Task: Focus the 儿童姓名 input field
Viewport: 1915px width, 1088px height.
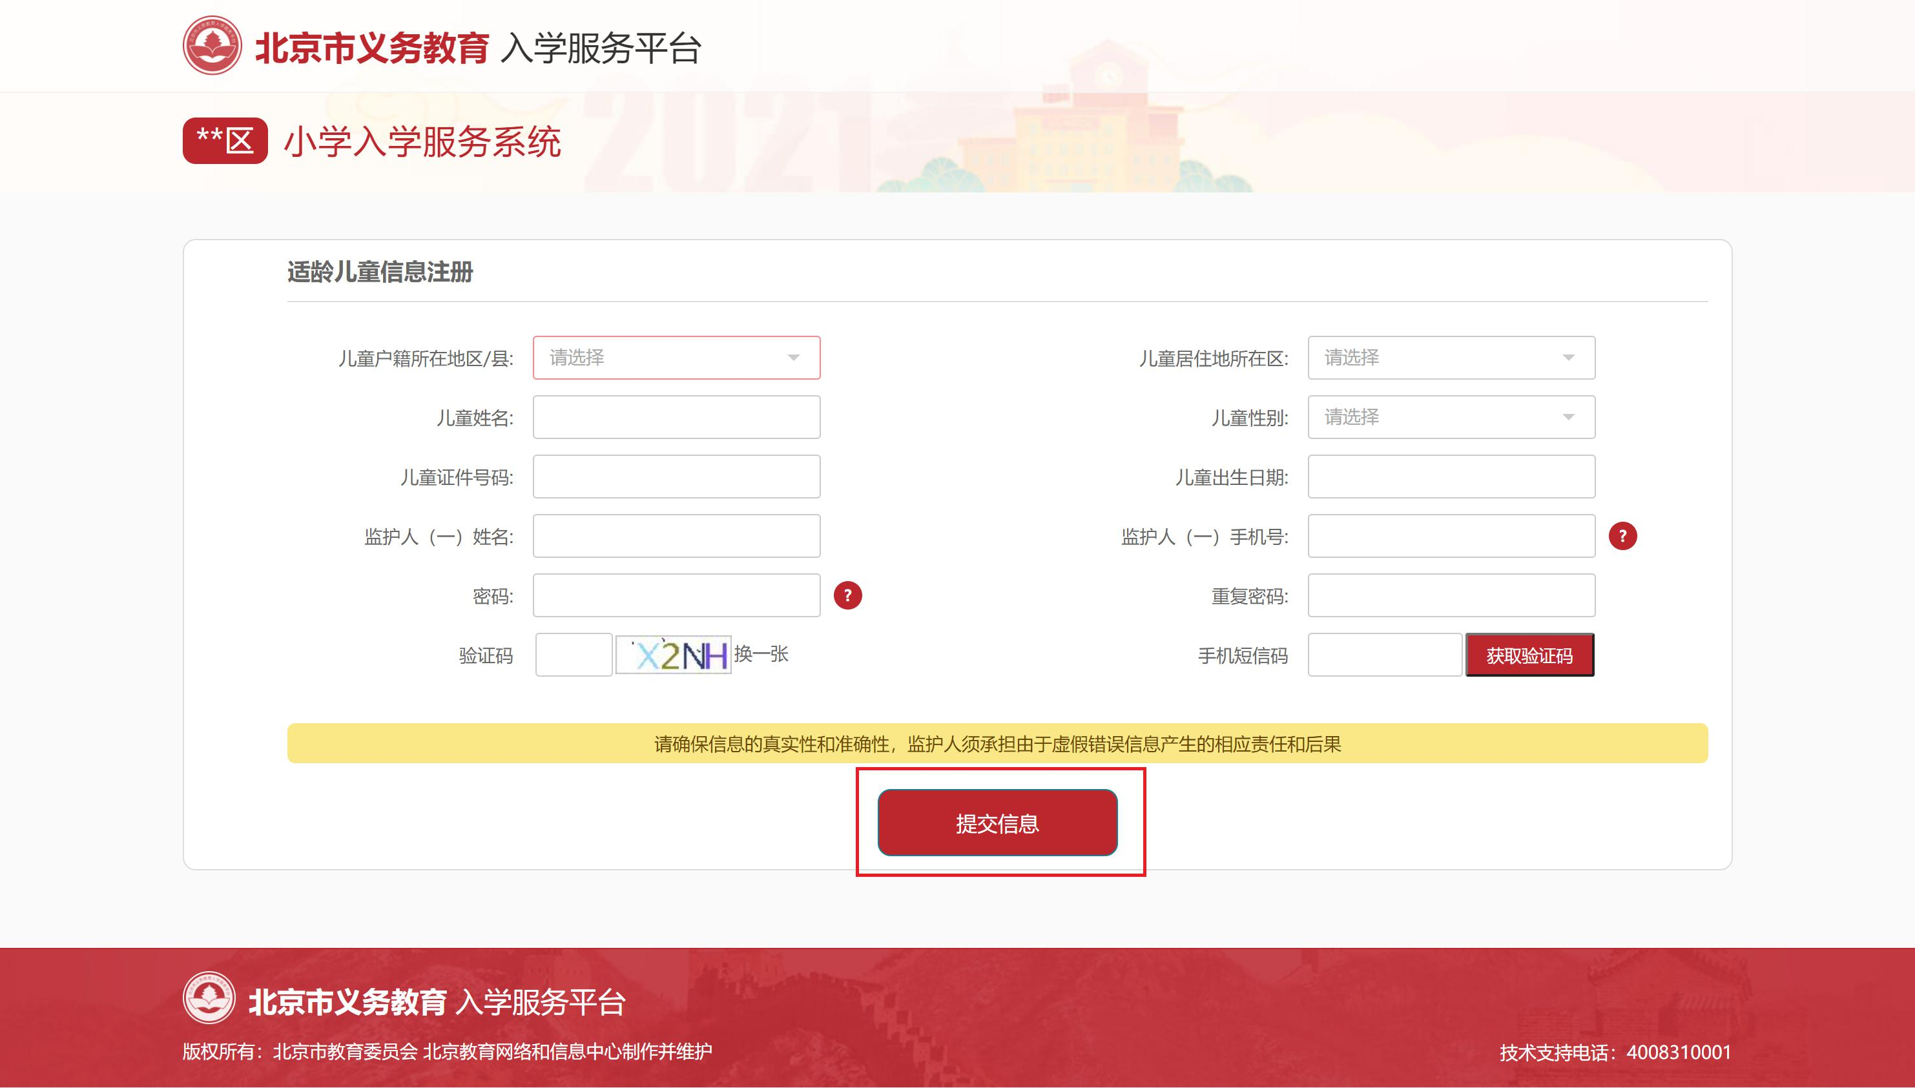Action: [x=676, y=417]
